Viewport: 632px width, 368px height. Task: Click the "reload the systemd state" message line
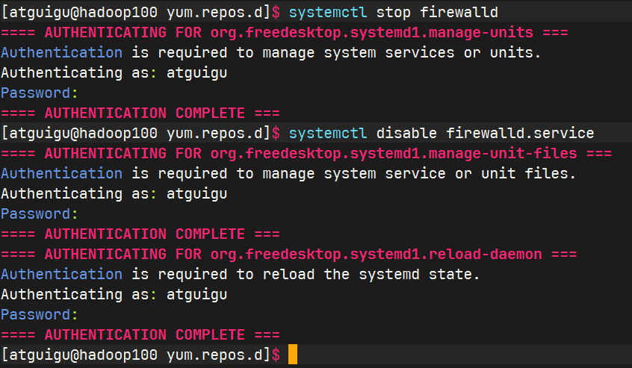240,275
